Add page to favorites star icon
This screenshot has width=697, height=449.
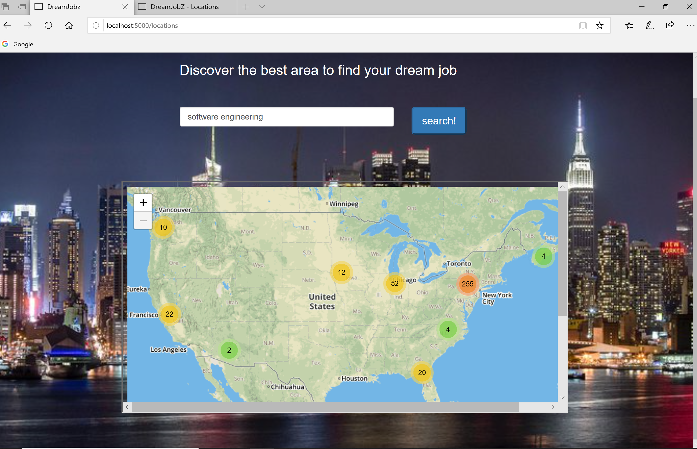pyautogui.click(x=599, y=26)
